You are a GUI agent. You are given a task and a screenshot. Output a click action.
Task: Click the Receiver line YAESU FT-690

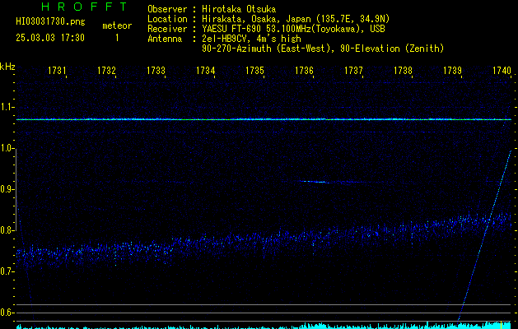point(266,29)
